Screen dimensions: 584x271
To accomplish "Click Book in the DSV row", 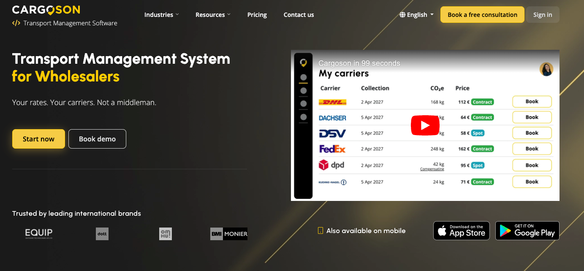I will pos(532,133).
